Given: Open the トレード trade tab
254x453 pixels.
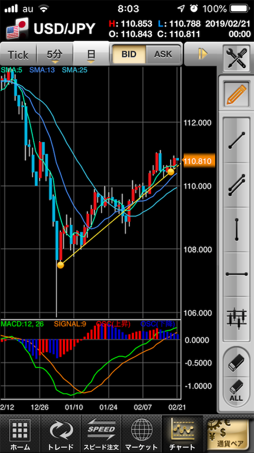Looking at the screenshot, I should (x=61, y=434).
